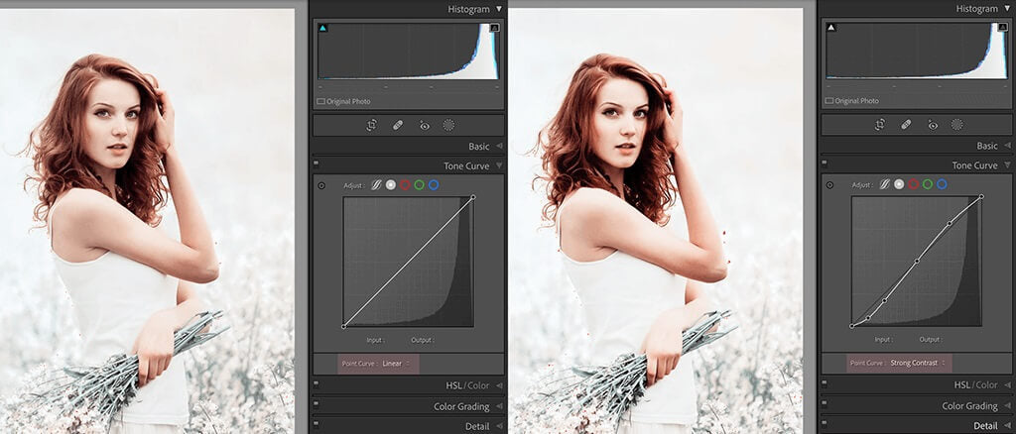
Task: Choose blue channel circle in Linear curve panel
Action: tap(434, 185)
